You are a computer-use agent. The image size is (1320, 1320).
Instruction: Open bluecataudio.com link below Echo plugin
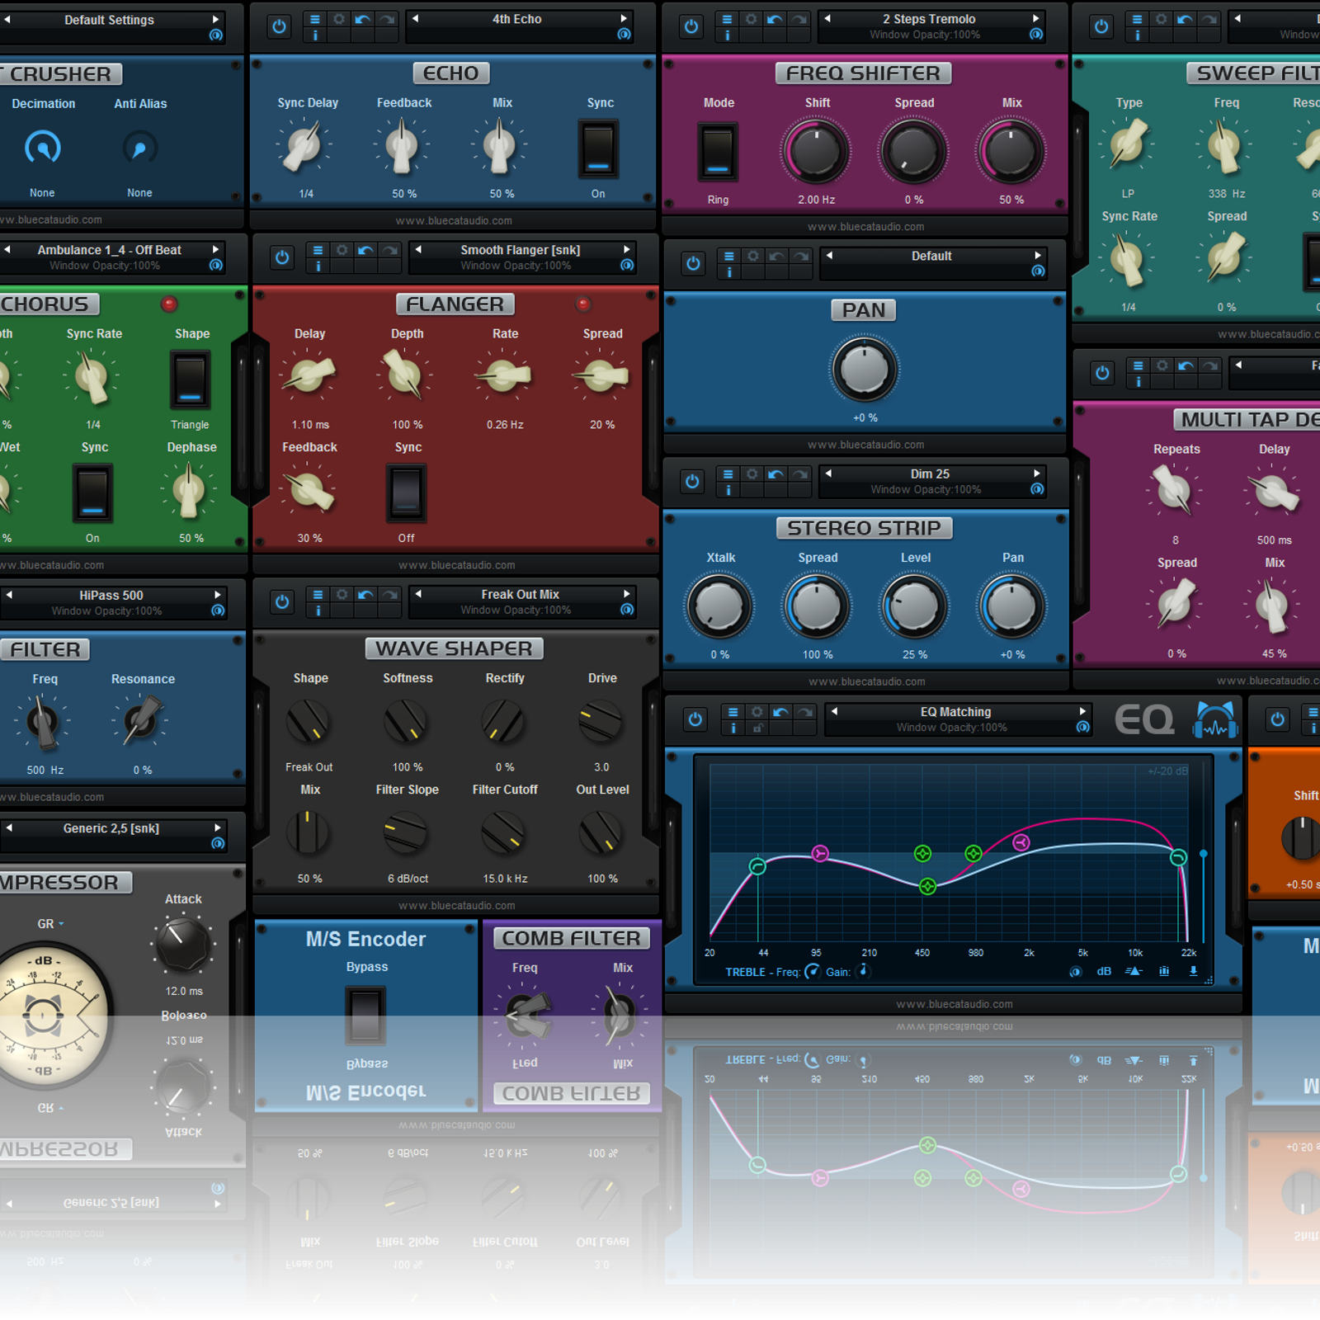(x=454, y=220)
